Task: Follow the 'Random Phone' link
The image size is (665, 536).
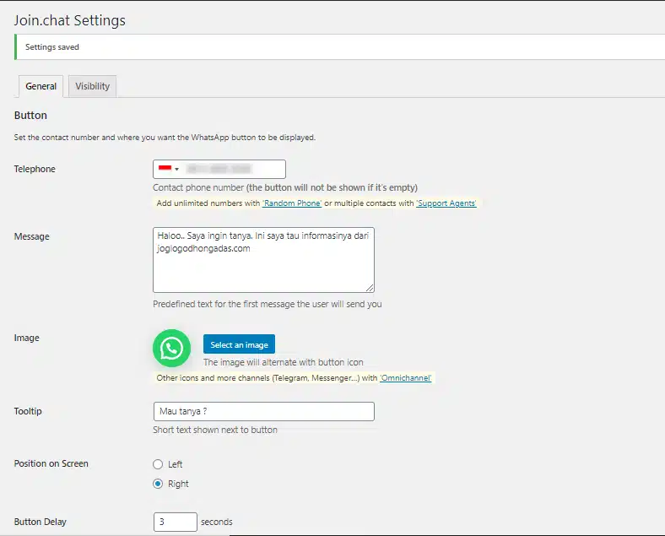Action: click(x=292, y=203)
